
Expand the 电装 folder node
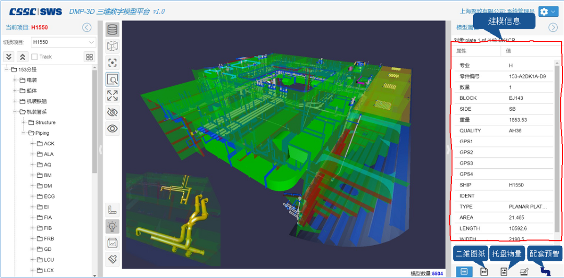pos(15,80)
